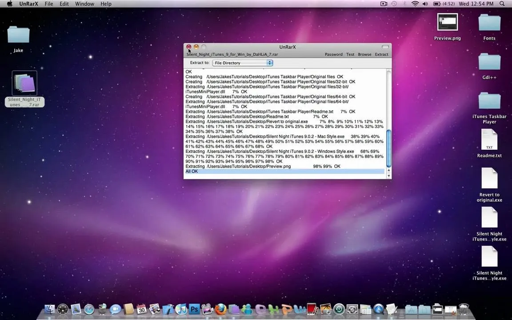The width and height of the screenshot is (512, 320).
Task: Click the screen recording camera menu icon
Action: click(384, 4)
